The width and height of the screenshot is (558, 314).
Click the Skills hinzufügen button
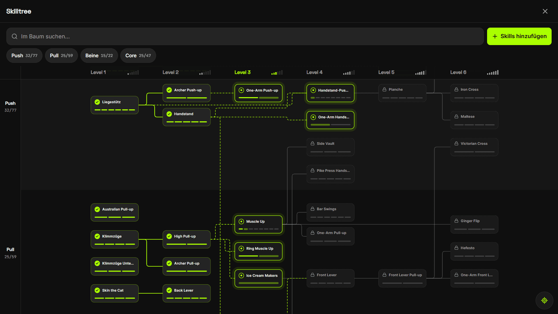point(519,36)
